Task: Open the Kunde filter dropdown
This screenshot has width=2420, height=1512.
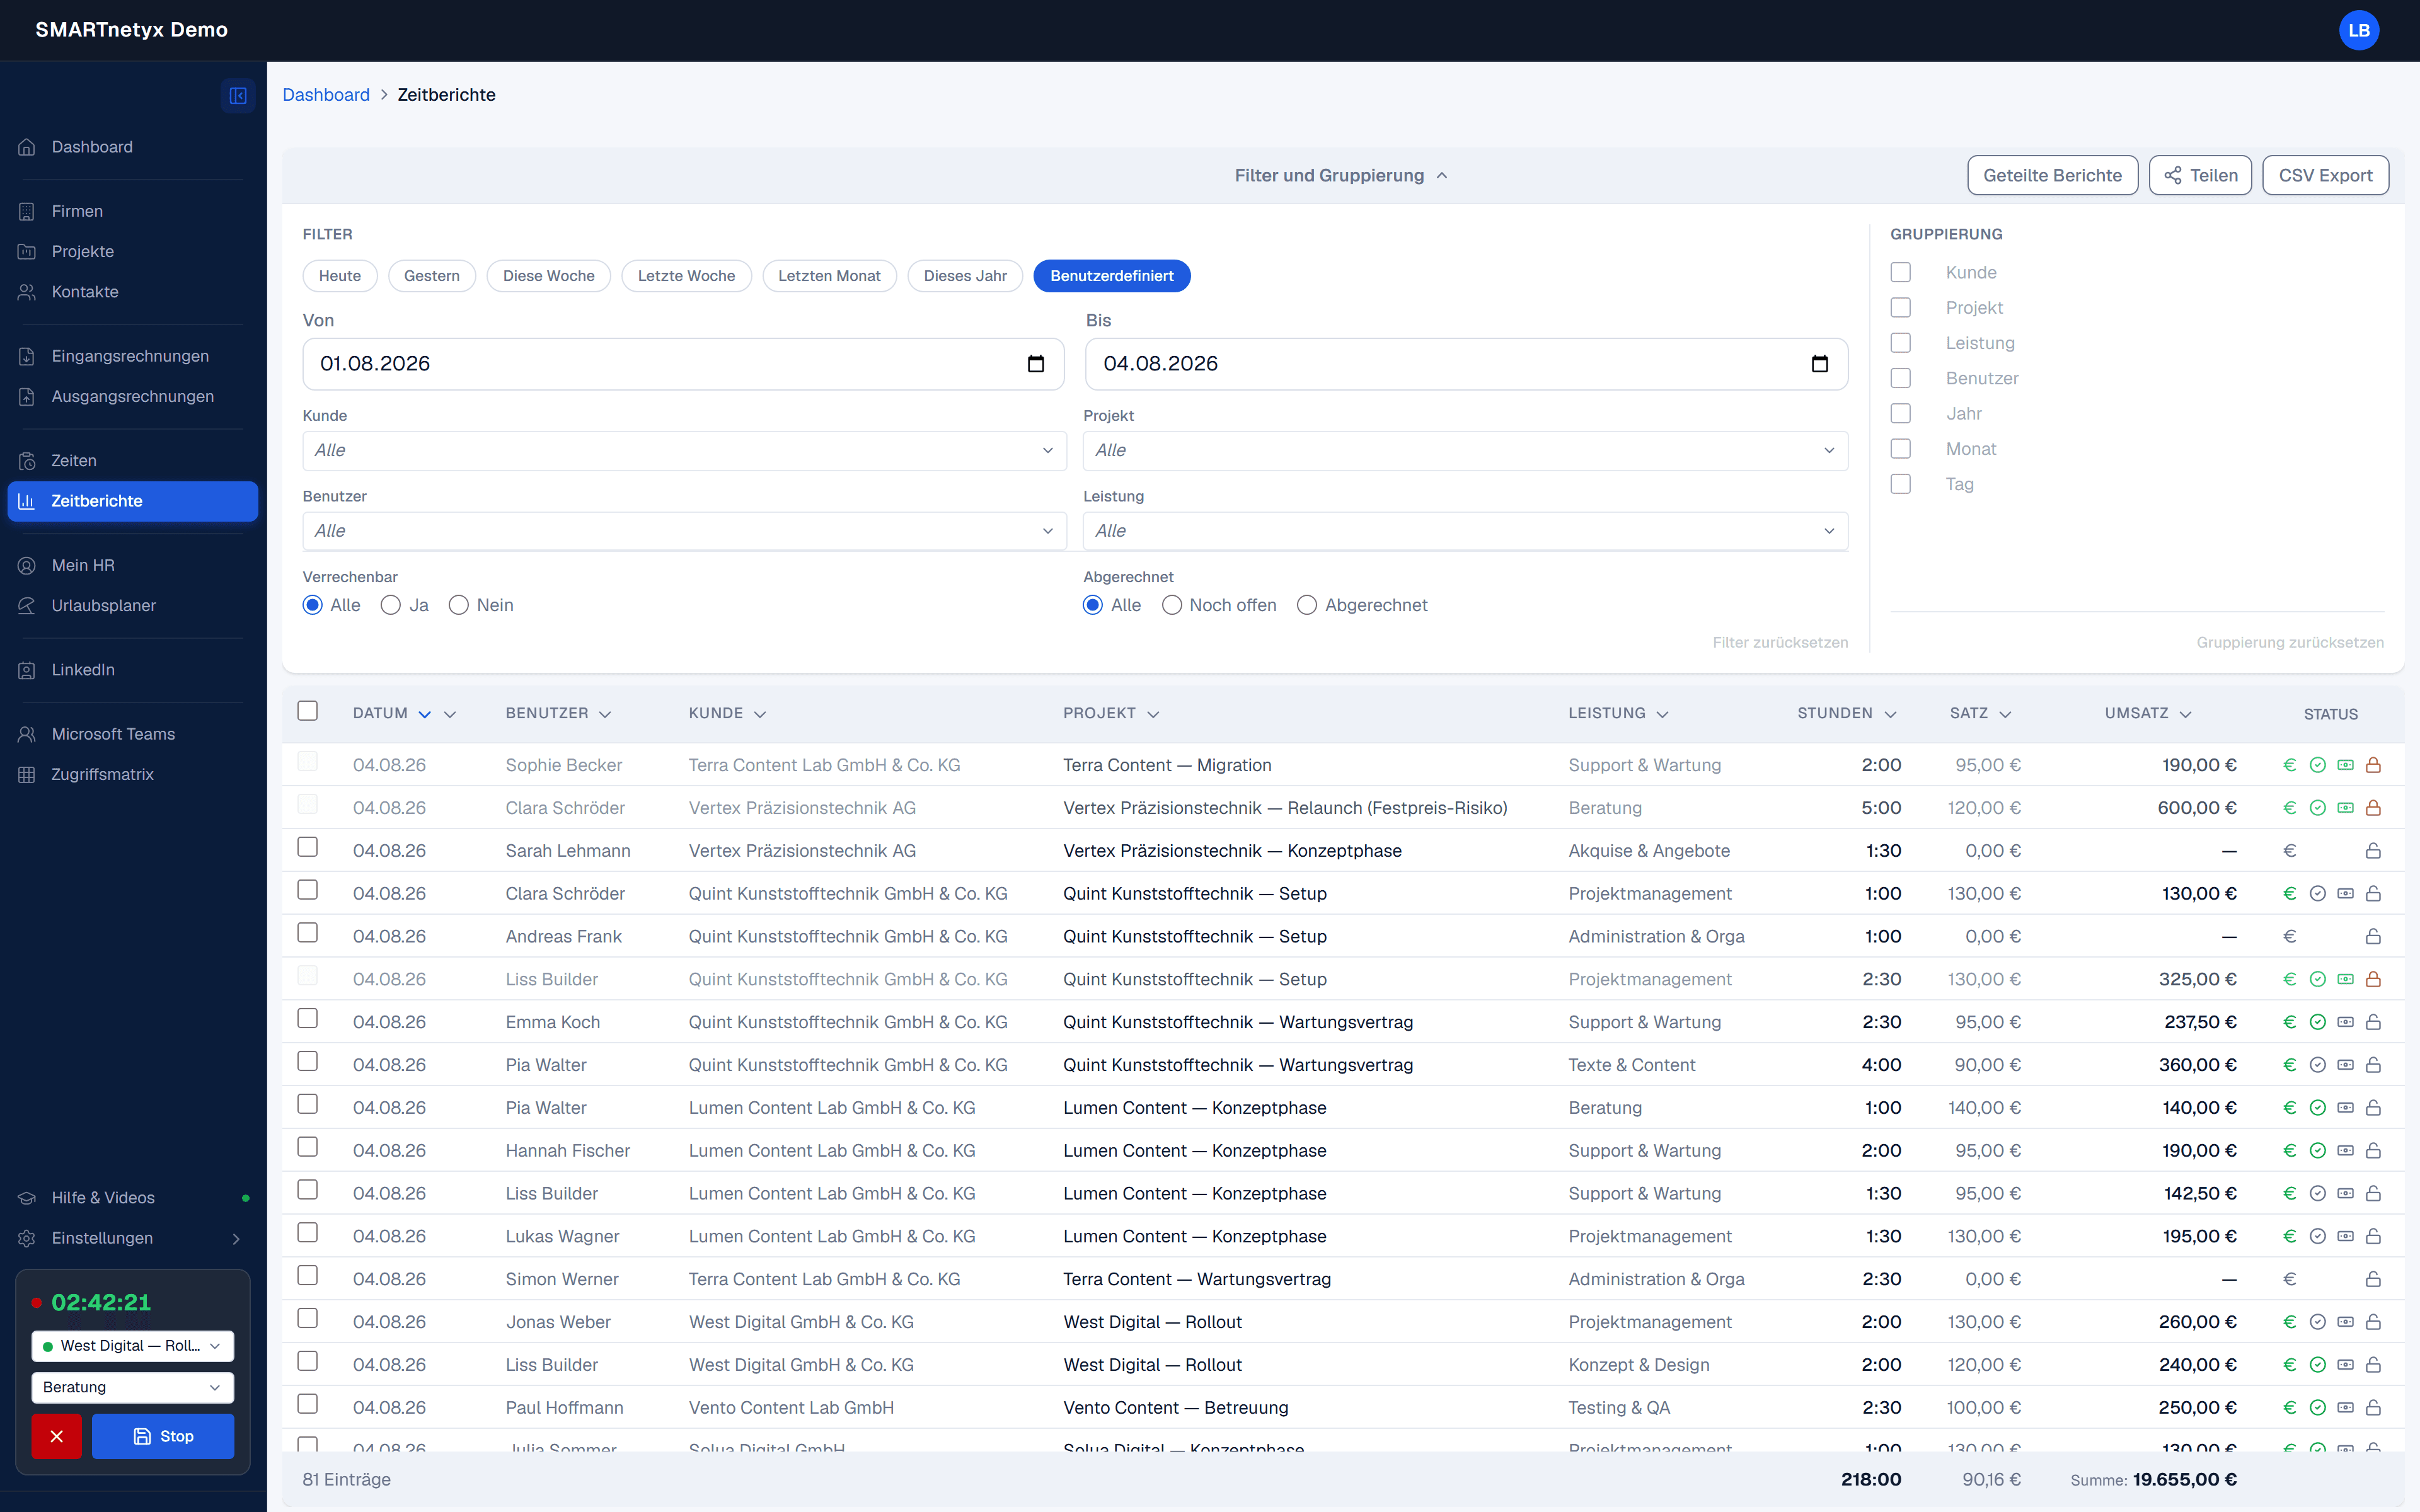Action: tap(684, 451)
